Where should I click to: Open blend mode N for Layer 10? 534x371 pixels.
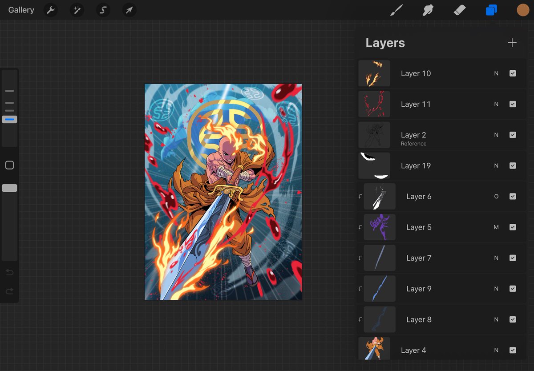point(496,73)
